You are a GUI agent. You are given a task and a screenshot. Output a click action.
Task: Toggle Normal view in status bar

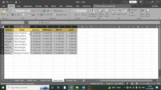point(127,83)
